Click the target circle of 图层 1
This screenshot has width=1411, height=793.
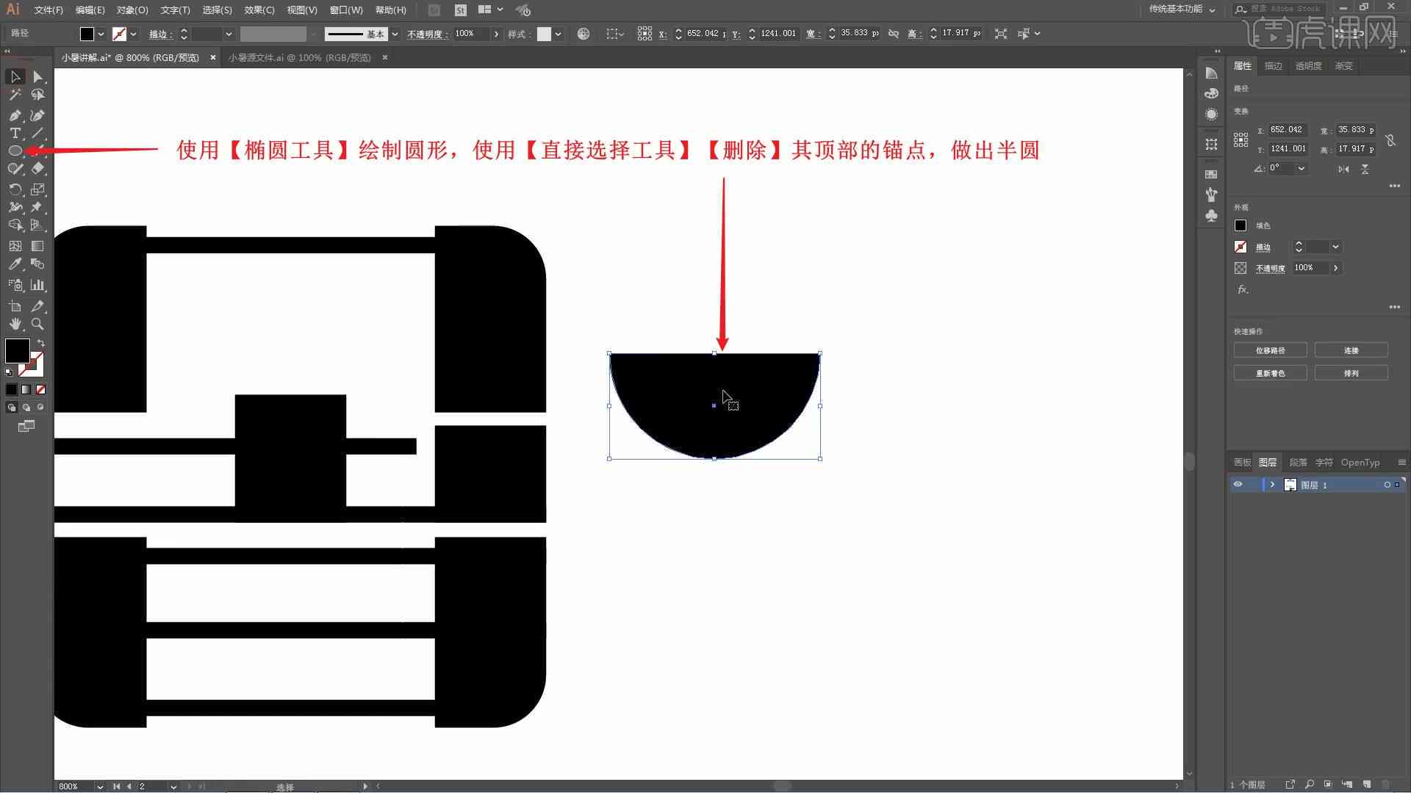[x=1387, y=485]
